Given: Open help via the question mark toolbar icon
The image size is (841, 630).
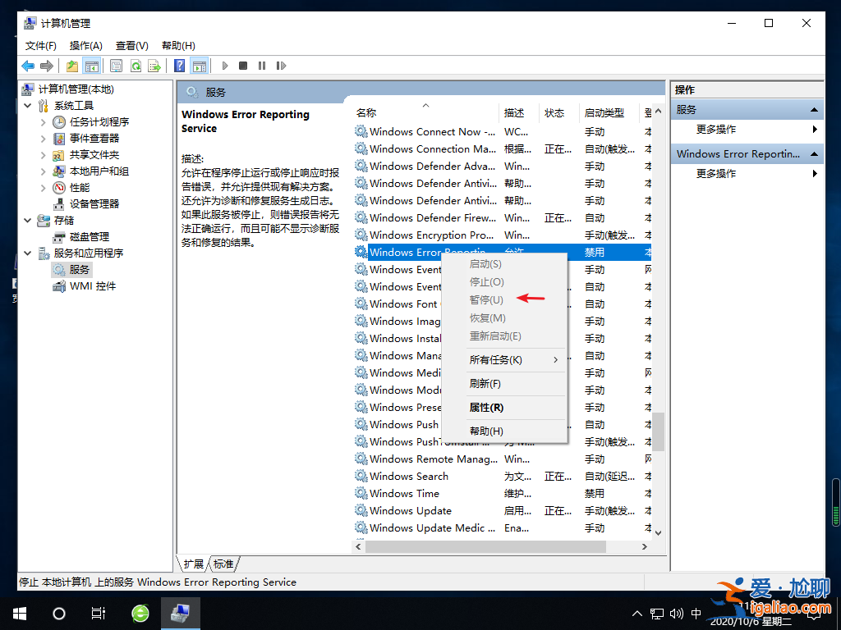Looking at the screenshot, I should [x=179, y=66].
